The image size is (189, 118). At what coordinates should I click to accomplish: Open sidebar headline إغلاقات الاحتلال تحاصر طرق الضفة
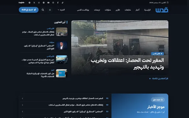[x=38, y=33]
